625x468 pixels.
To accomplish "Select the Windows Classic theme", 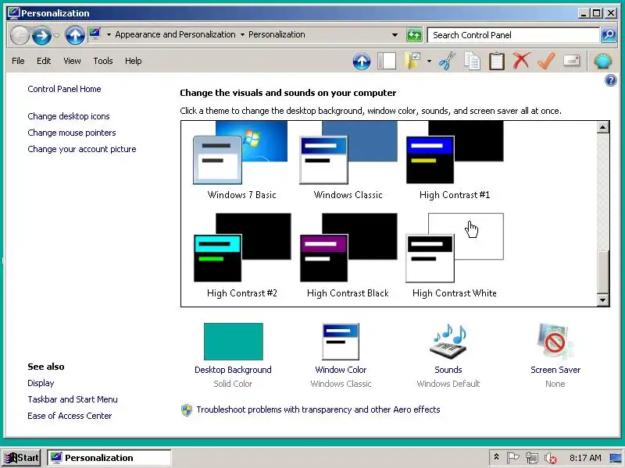I will tap(348, 161).
